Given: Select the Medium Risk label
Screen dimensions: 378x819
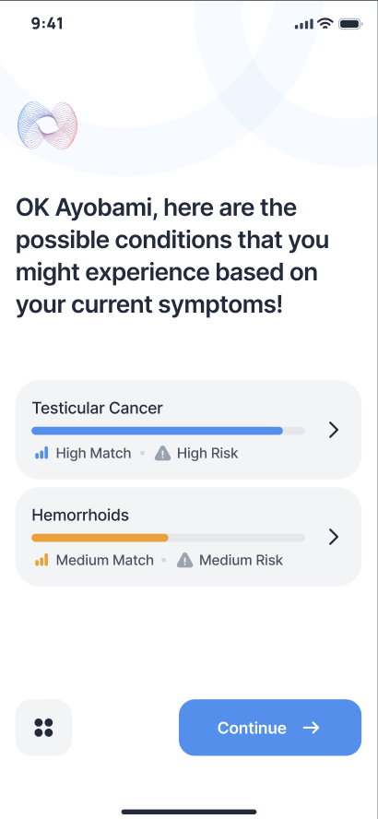Looking at the screenshot, I should click(x=241, y=560).
